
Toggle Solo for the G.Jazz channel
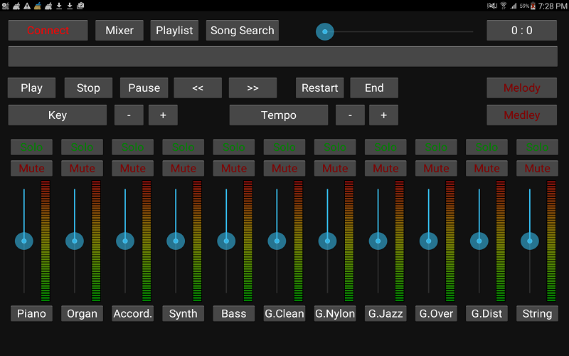coord(385,147)
